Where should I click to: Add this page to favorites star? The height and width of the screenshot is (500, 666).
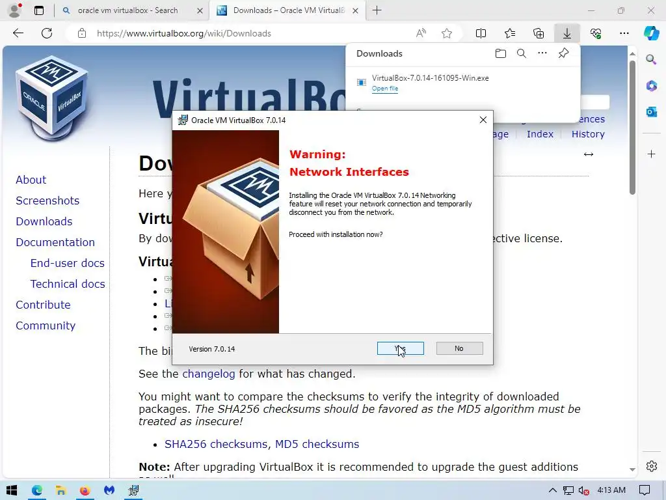[x=446, y=33]
